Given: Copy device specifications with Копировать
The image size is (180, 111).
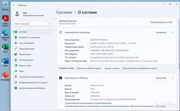Looking at the screenshot, I should coord(161,32).
